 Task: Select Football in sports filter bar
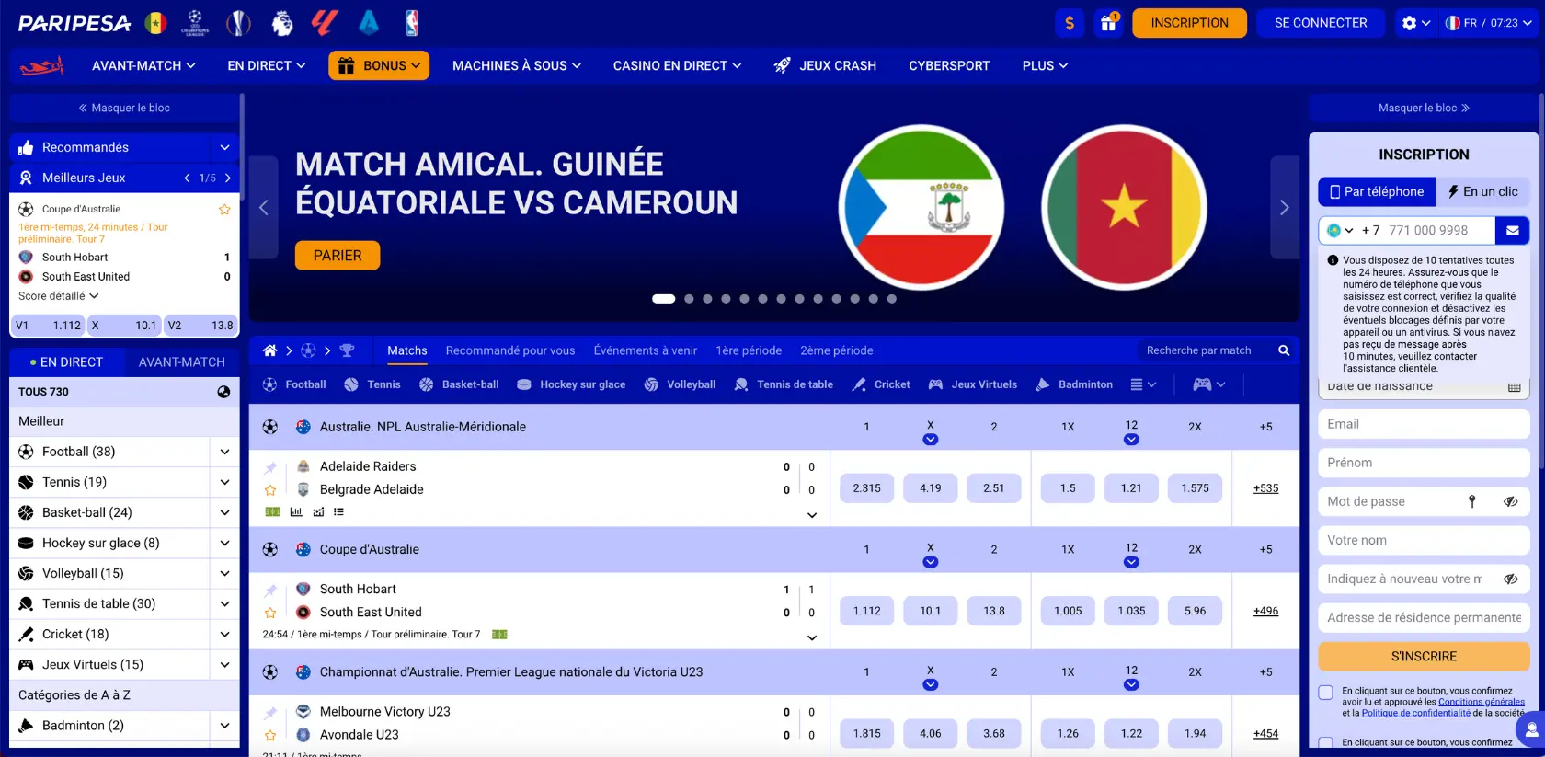pyautogui.click(x=294, y=384)
